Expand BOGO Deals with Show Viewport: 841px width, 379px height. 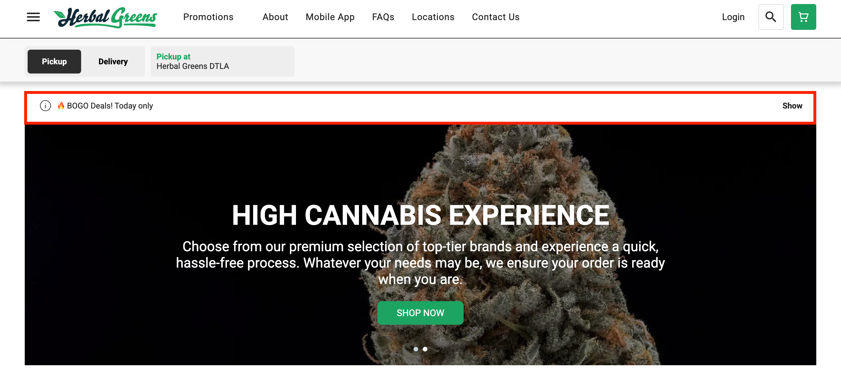tap(792, 106)
